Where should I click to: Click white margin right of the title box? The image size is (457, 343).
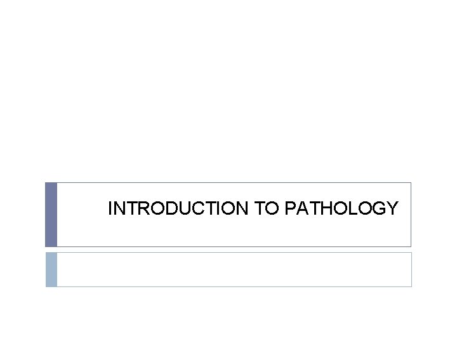[x=434, y=215]
